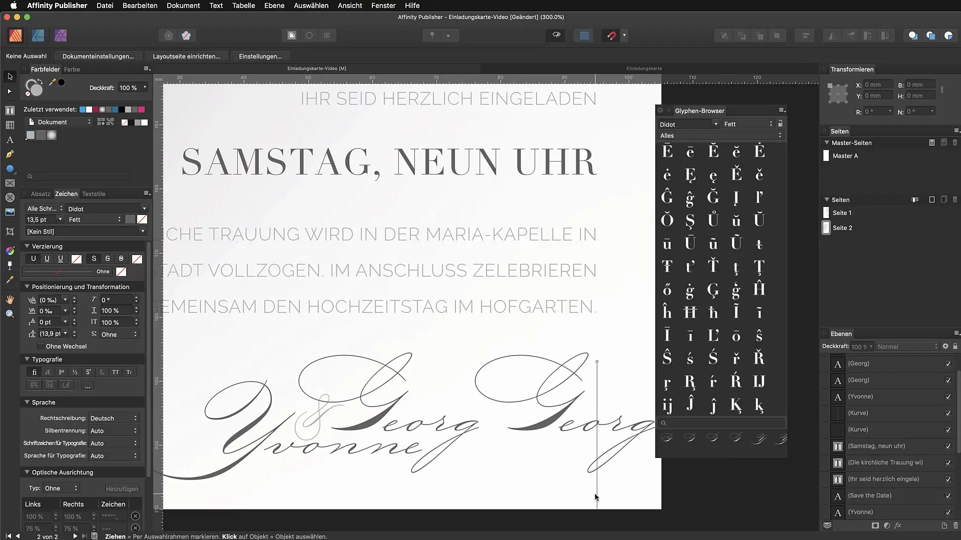Toggle visibility of (Save the Date) layer

948,496
